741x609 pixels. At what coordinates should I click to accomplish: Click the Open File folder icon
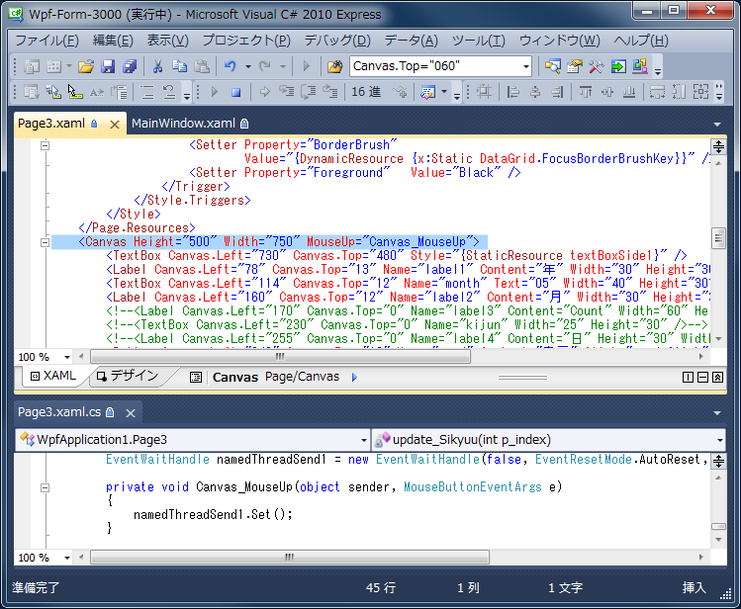point(85,66)
